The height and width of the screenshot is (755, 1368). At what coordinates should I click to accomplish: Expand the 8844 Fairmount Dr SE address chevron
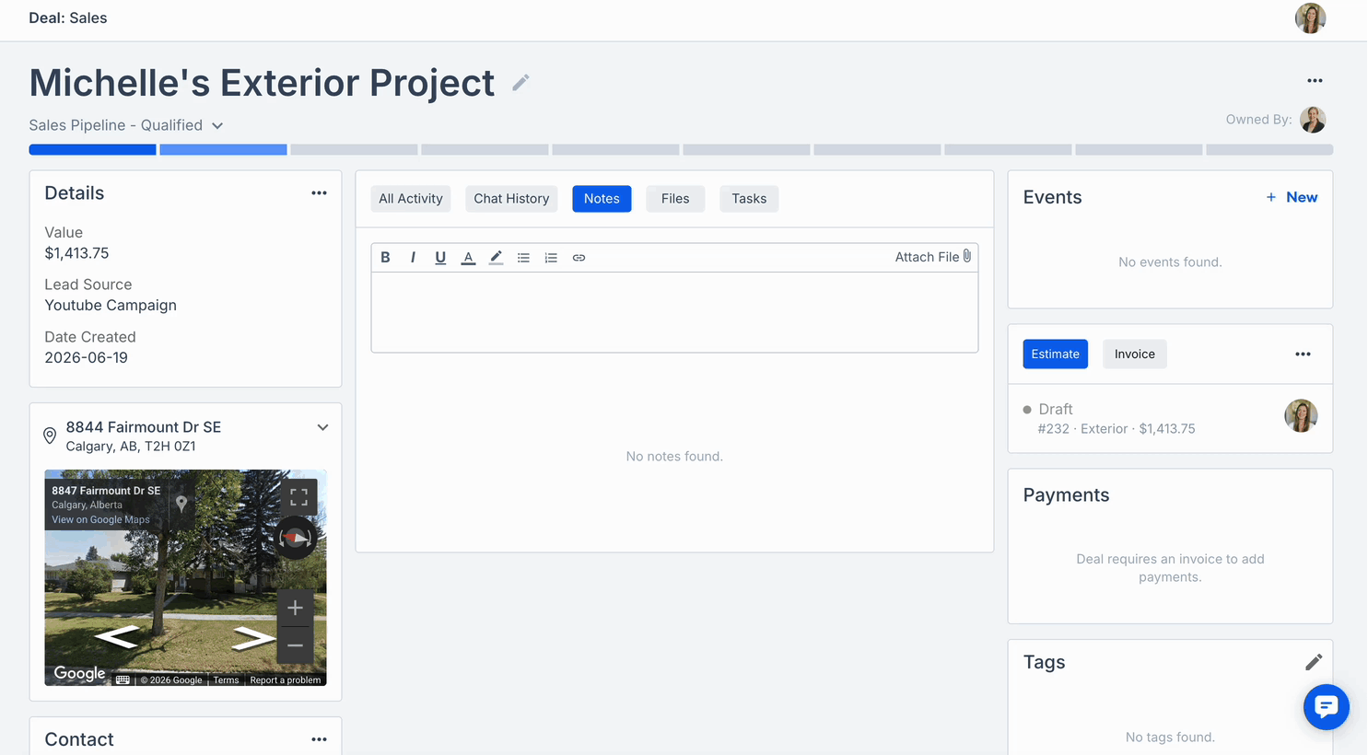(x=322, y=427)
